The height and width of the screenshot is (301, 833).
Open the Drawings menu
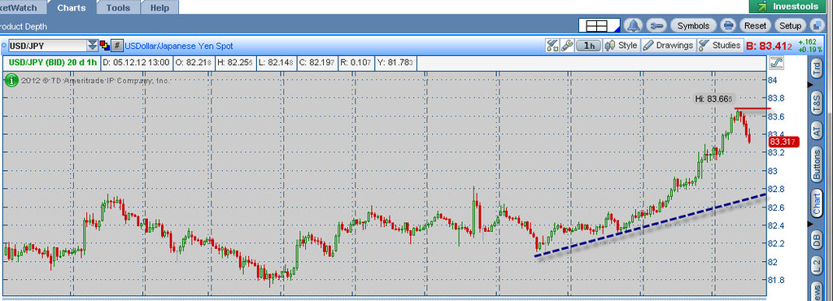[669, 46]
